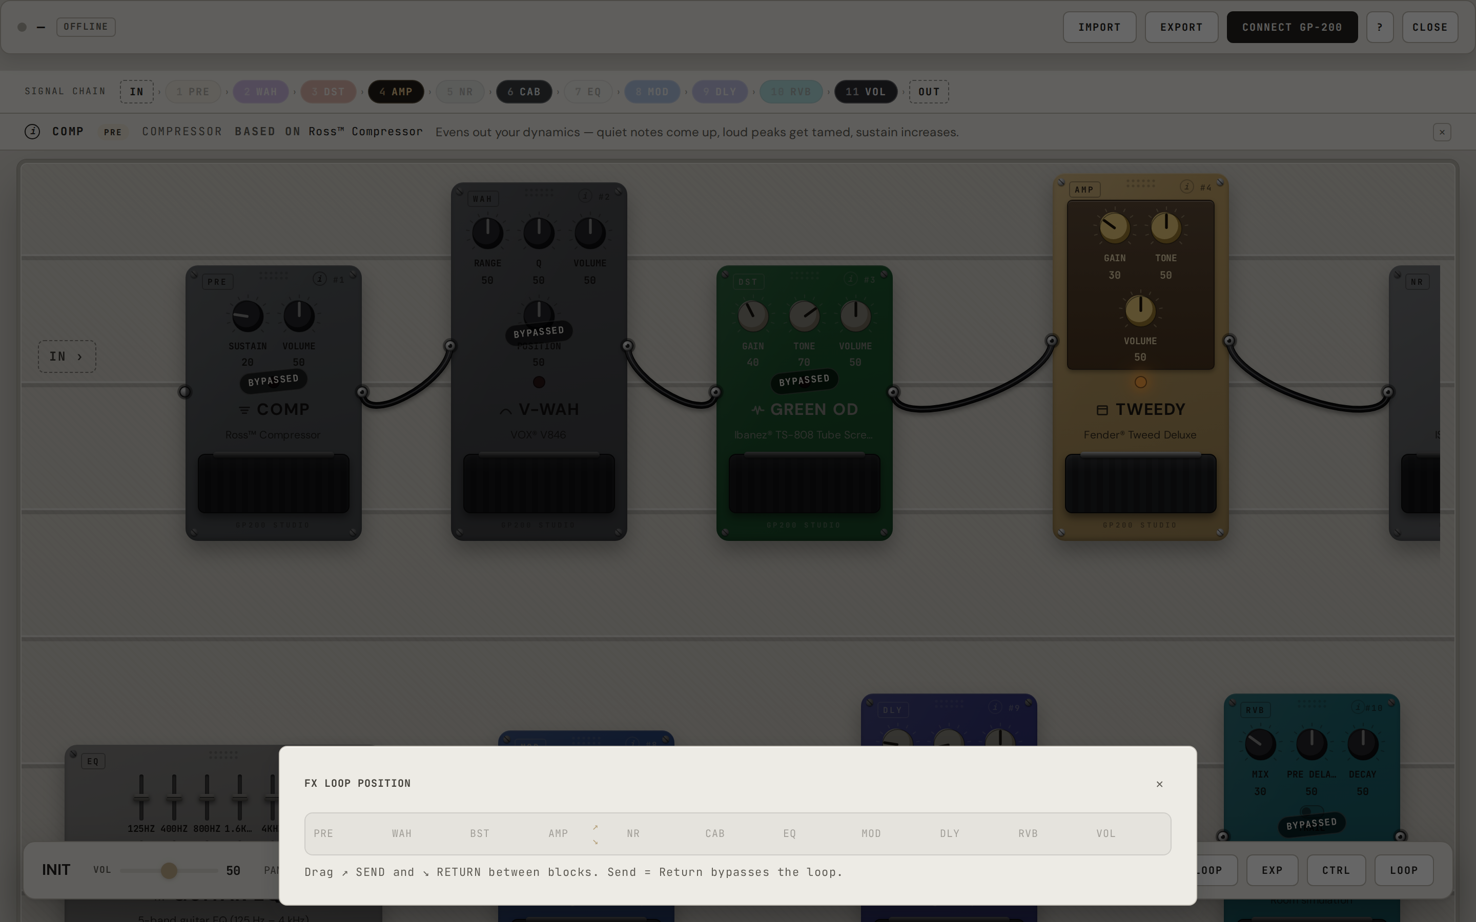Click the IN chevron box on the pedalboard

pos(67,356)
